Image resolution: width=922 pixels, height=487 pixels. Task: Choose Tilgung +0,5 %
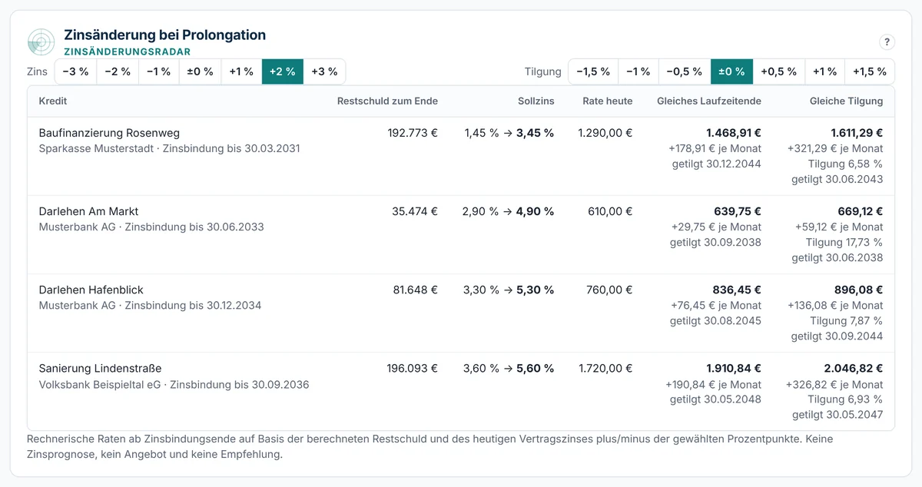(x=778, y=71)
